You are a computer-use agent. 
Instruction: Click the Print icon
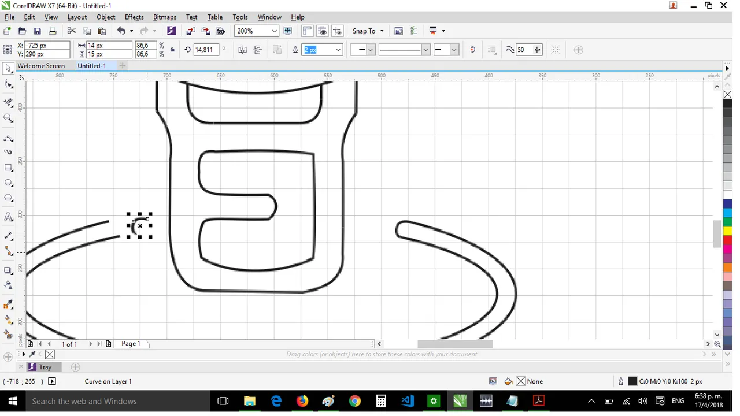pos(52,31)
